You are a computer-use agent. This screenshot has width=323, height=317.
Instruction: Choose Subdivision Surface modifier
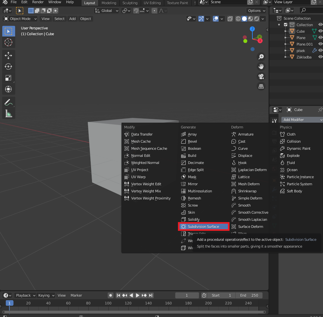[203, 227]
